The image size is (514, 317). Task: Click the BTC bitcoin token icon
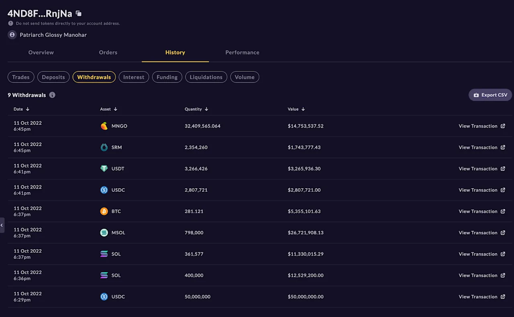[x=104, y=211]
